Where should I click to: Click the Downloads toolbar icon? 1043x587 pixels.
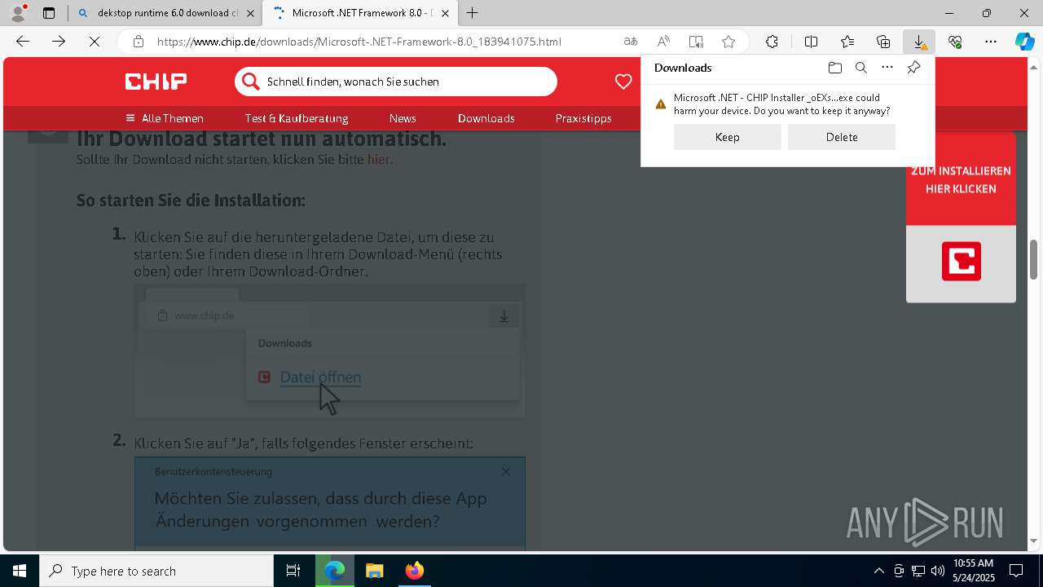[919, 42]
